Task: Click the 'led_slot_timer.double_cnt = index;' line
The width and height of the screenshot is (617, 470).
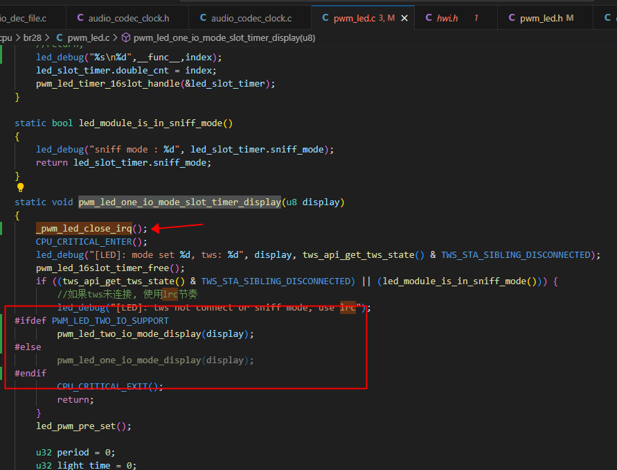Action: coord(126,71)
